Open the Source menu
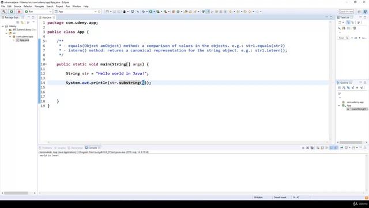 click(x=17, y=6)
